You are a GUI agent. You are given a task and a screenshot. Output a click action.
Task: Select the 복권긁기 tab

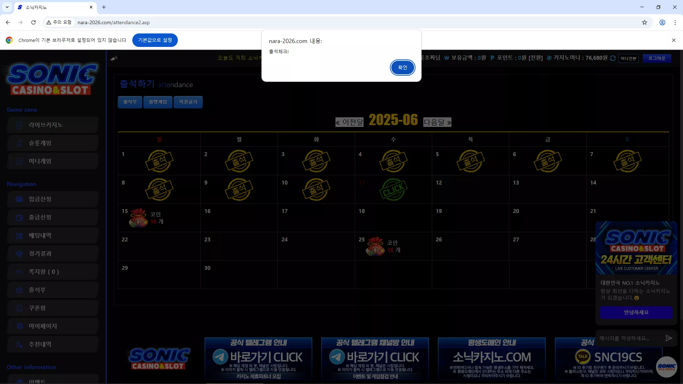tap(188, 102)
